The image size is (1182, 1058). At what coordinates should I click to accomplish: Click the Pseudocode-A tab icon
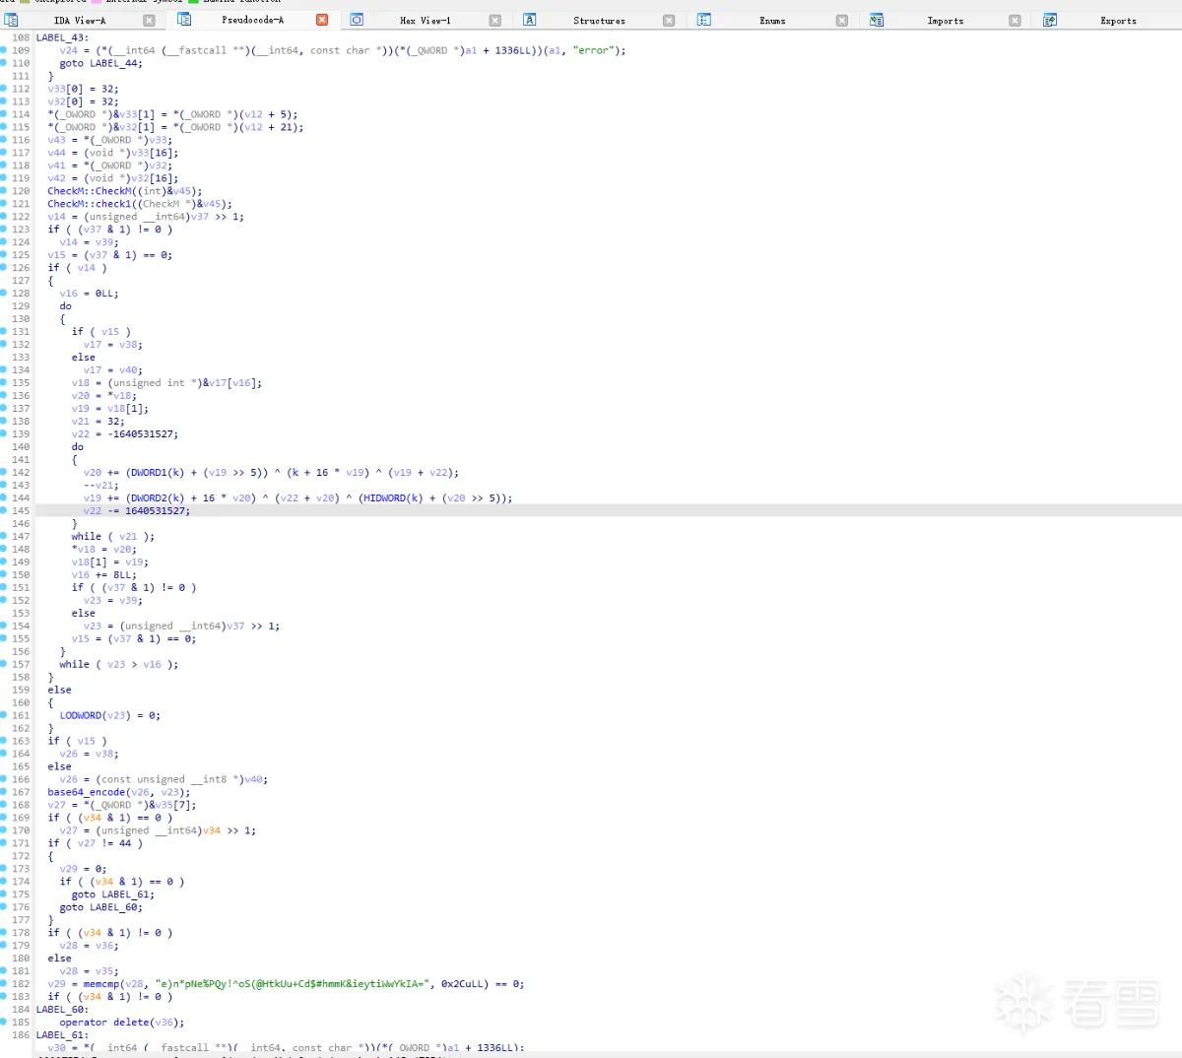click(x=184, y=19)
